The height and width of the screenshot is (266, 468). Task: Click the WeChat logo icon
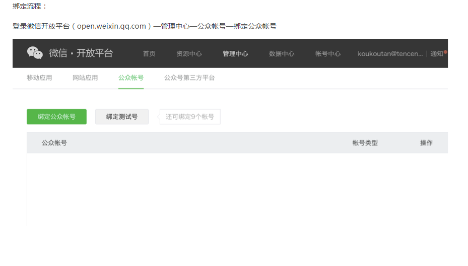(x=35, y=53)
